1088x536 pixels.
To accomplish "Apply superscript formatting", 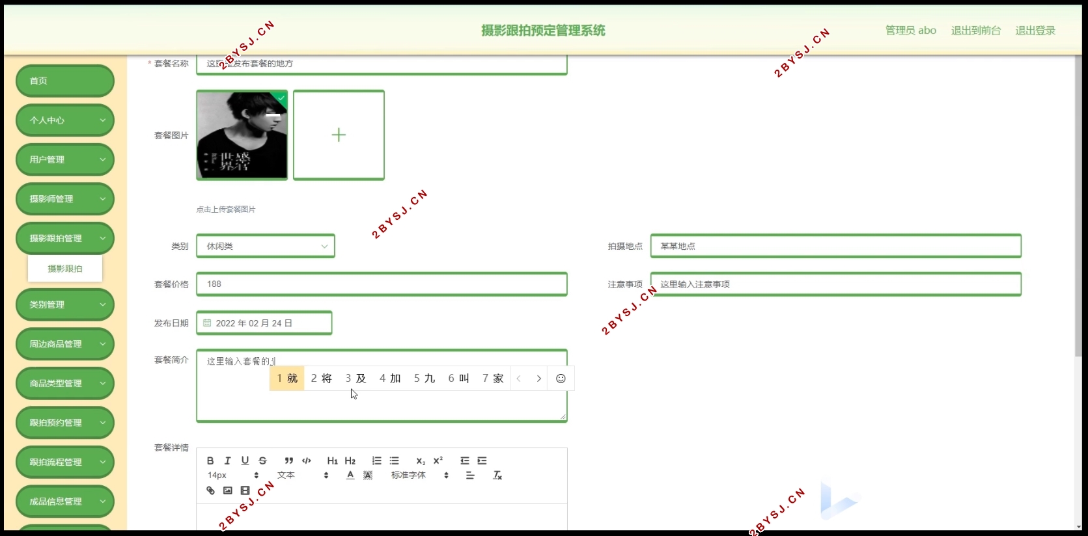I will pyautogui.click(x=438, y=461).
